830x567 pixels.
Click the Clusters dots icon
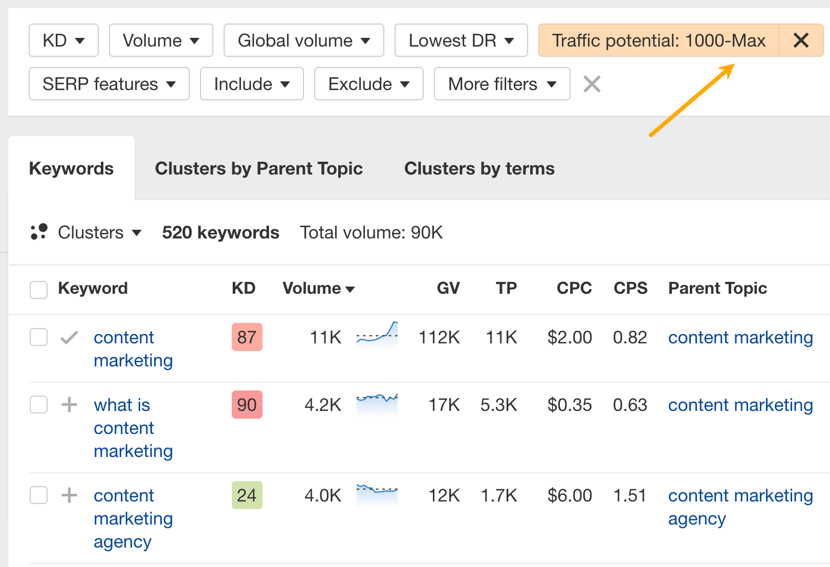pos(39,232)
